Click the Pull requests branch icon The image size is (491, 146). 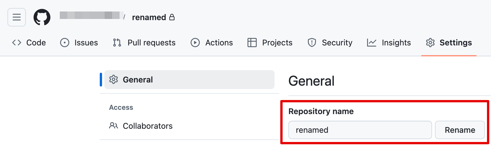tap(117, 43)
